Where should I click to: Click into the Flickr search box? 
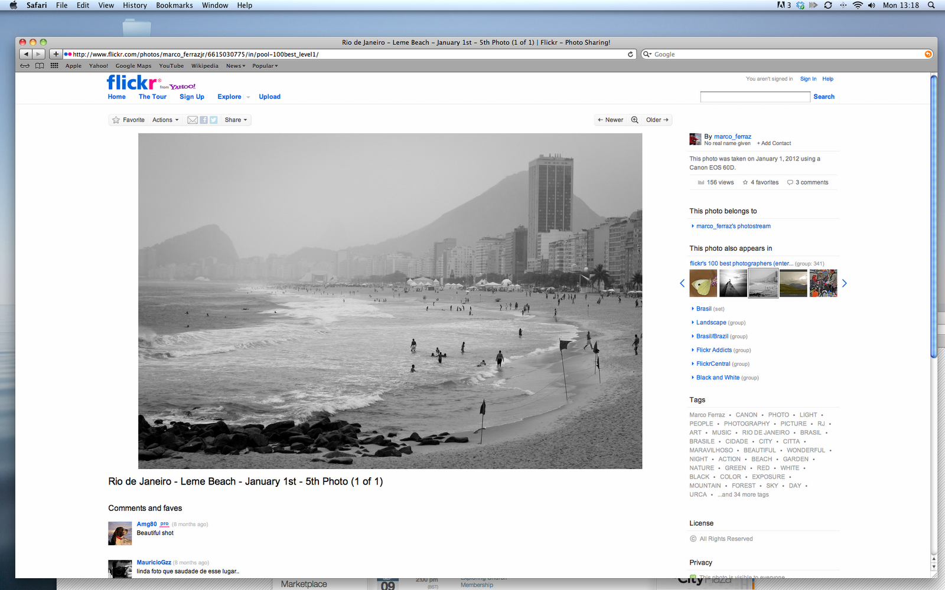point(755,97)
